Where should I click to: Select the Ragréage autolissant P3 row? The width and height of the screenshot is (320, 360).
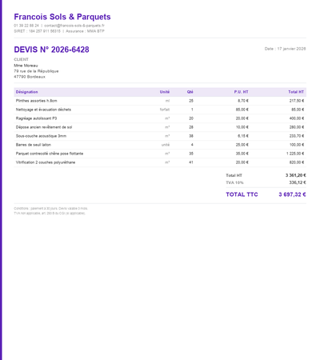(x=160, y=118)
